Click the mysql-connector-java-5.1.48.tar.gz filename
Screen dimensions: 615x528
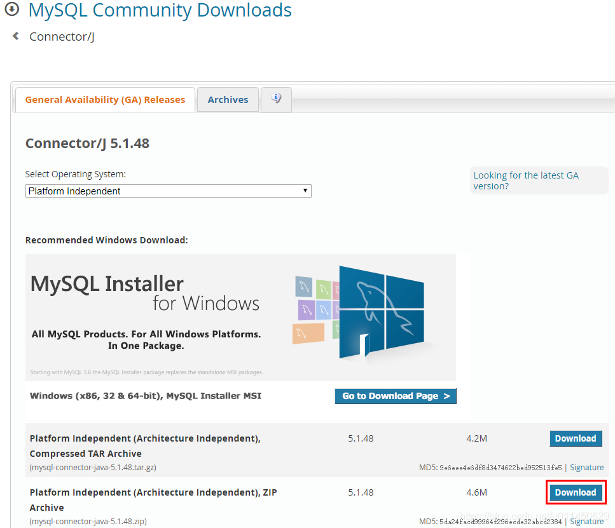tap(93, 467)
